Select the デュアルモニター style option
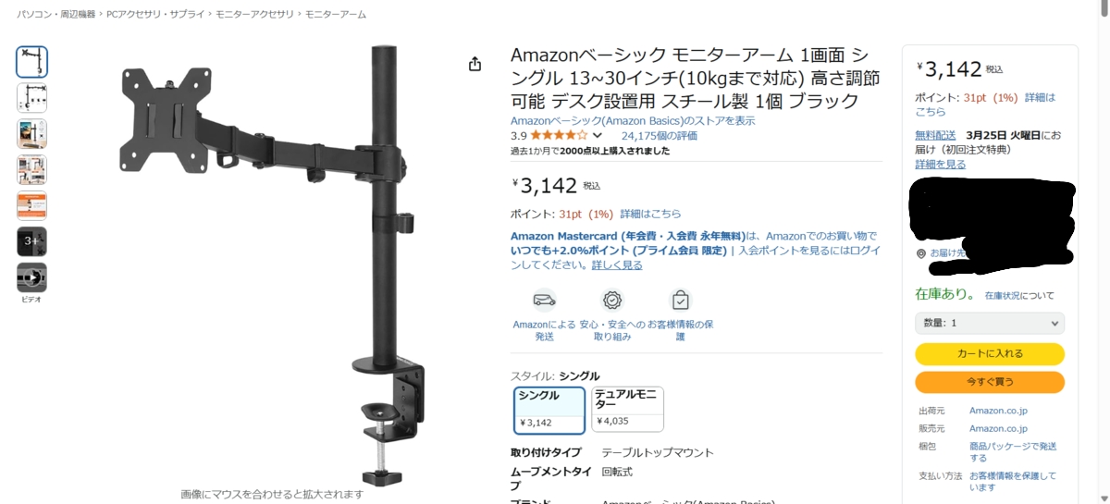The width and height of the screenshot is (1110, 504). pos(627,410)
